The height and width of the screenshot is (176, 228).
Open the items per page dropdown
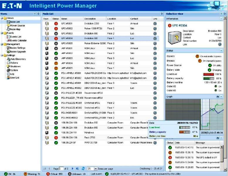click(x=96, y=169)
